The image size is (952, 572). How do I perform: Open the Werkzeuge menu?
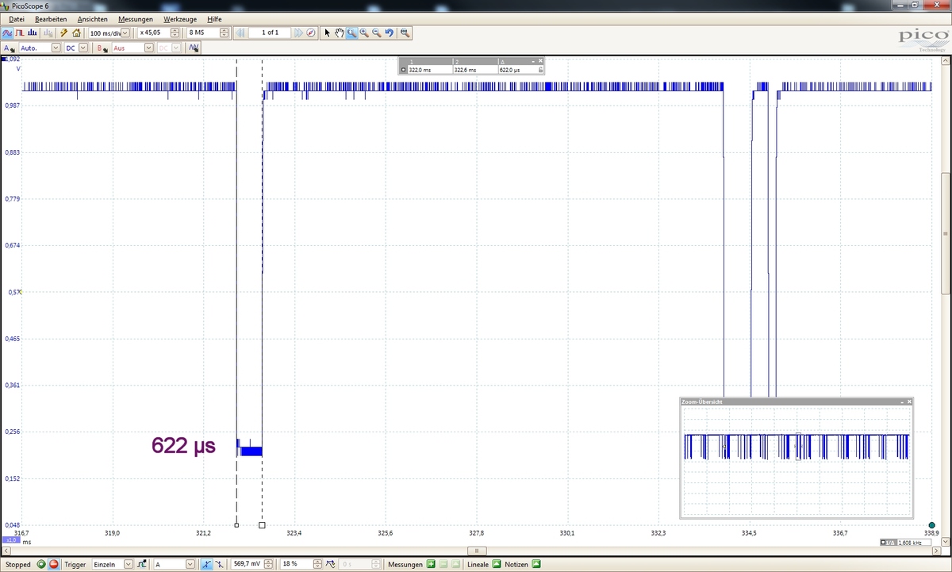pyautogui.click(x=180, y=18)
